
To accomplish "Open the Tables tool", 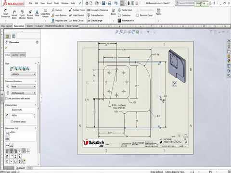I will pyautogui.click(x=159, y=12).
